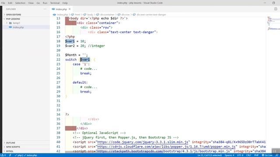Screen dimensions: 280x157
Task: Open the File menu
Action: click(3, 3)
